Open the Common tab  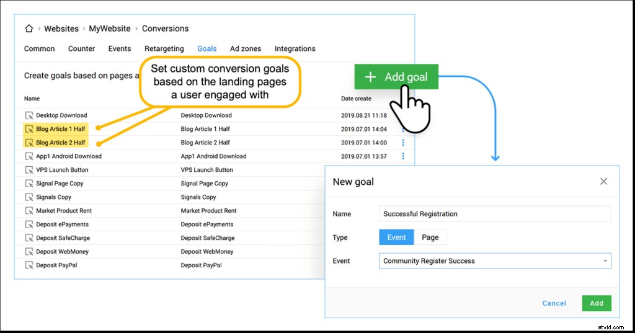pos(39,48)
